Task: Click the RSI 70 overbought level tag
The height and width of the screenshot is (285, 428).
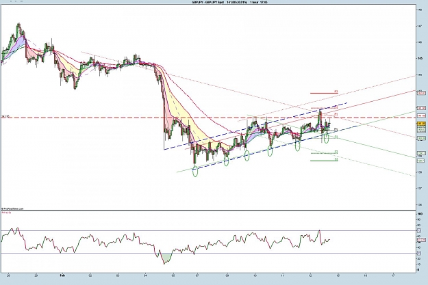Action: tap(419, 231)
